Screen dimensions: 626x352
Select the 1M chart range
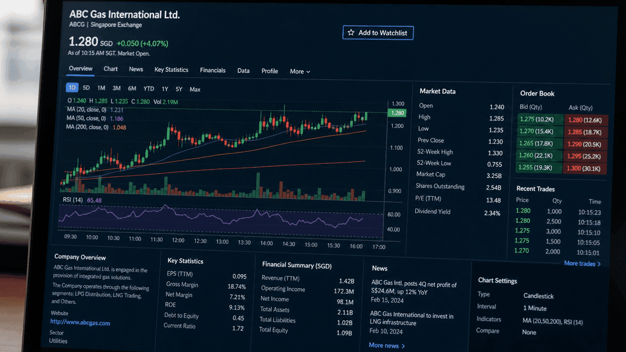pos(101,88)
